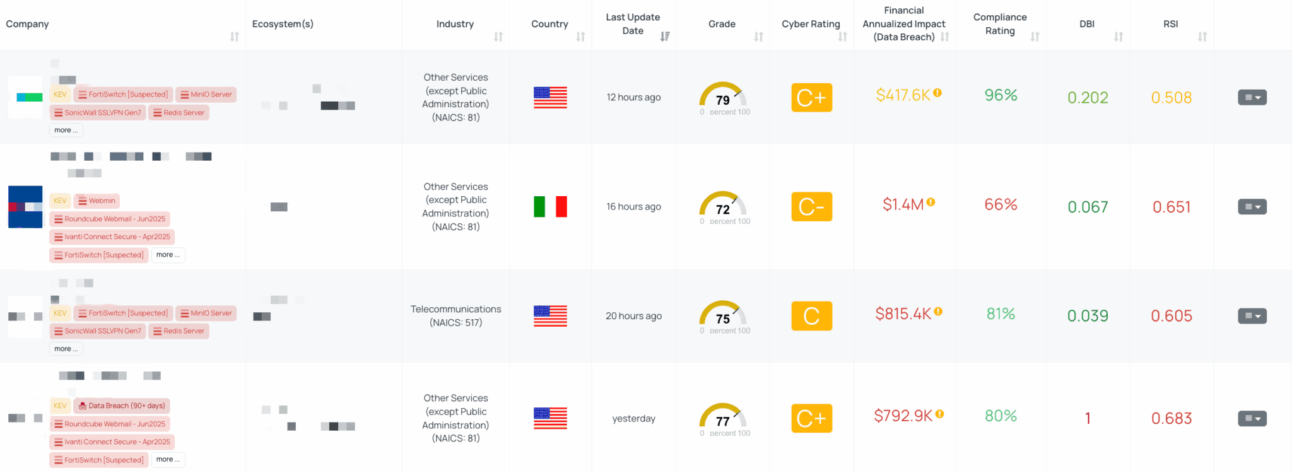Click the grade gauge showing 79
This screenshot has width=1292, height=473.
coord(723,96)
